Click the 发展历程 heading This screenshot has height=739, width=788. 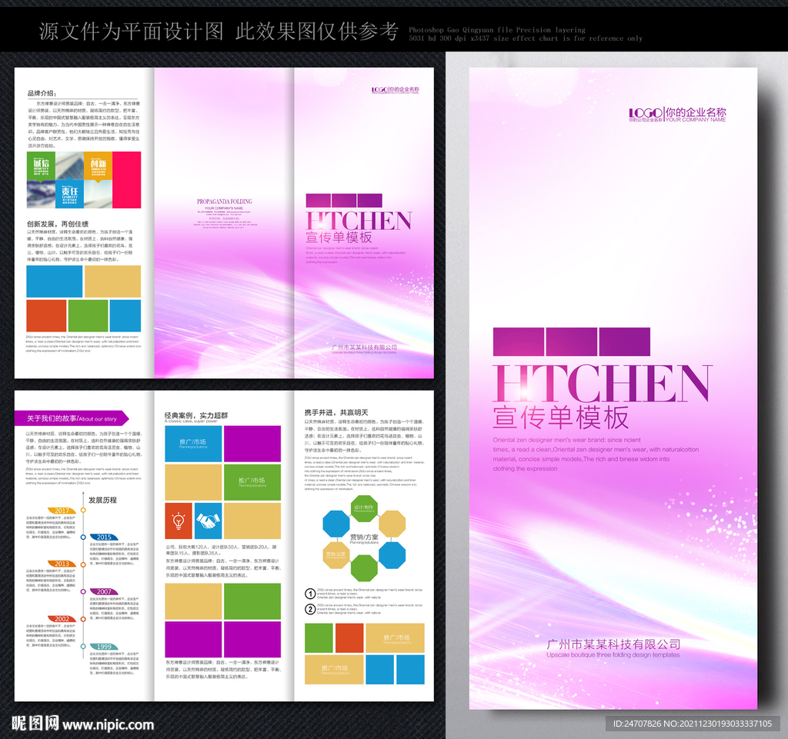coord(102,500)
